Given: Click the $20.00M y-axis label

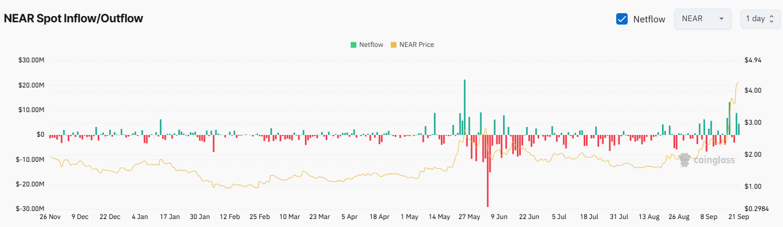Looking at the screenshot, I should point(32,85).
